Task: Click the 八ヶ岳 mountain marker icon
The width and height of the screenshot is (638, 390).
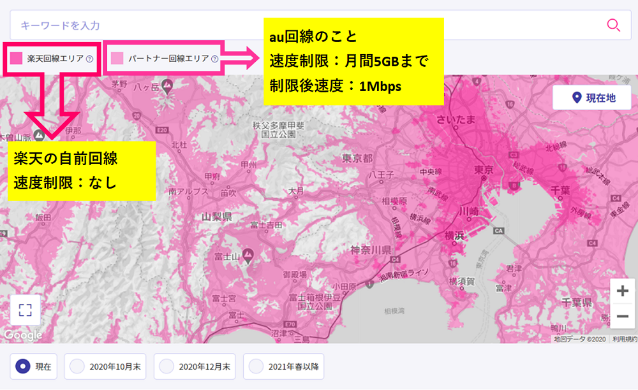Action: click(x=167, y=86)
